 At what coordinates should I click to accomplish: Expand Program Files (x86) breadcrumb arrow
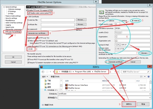point(93,72)
